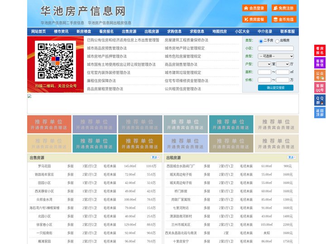
Task: Open the 铁路局牟家庄 sale listing
Action: (44, 174)
